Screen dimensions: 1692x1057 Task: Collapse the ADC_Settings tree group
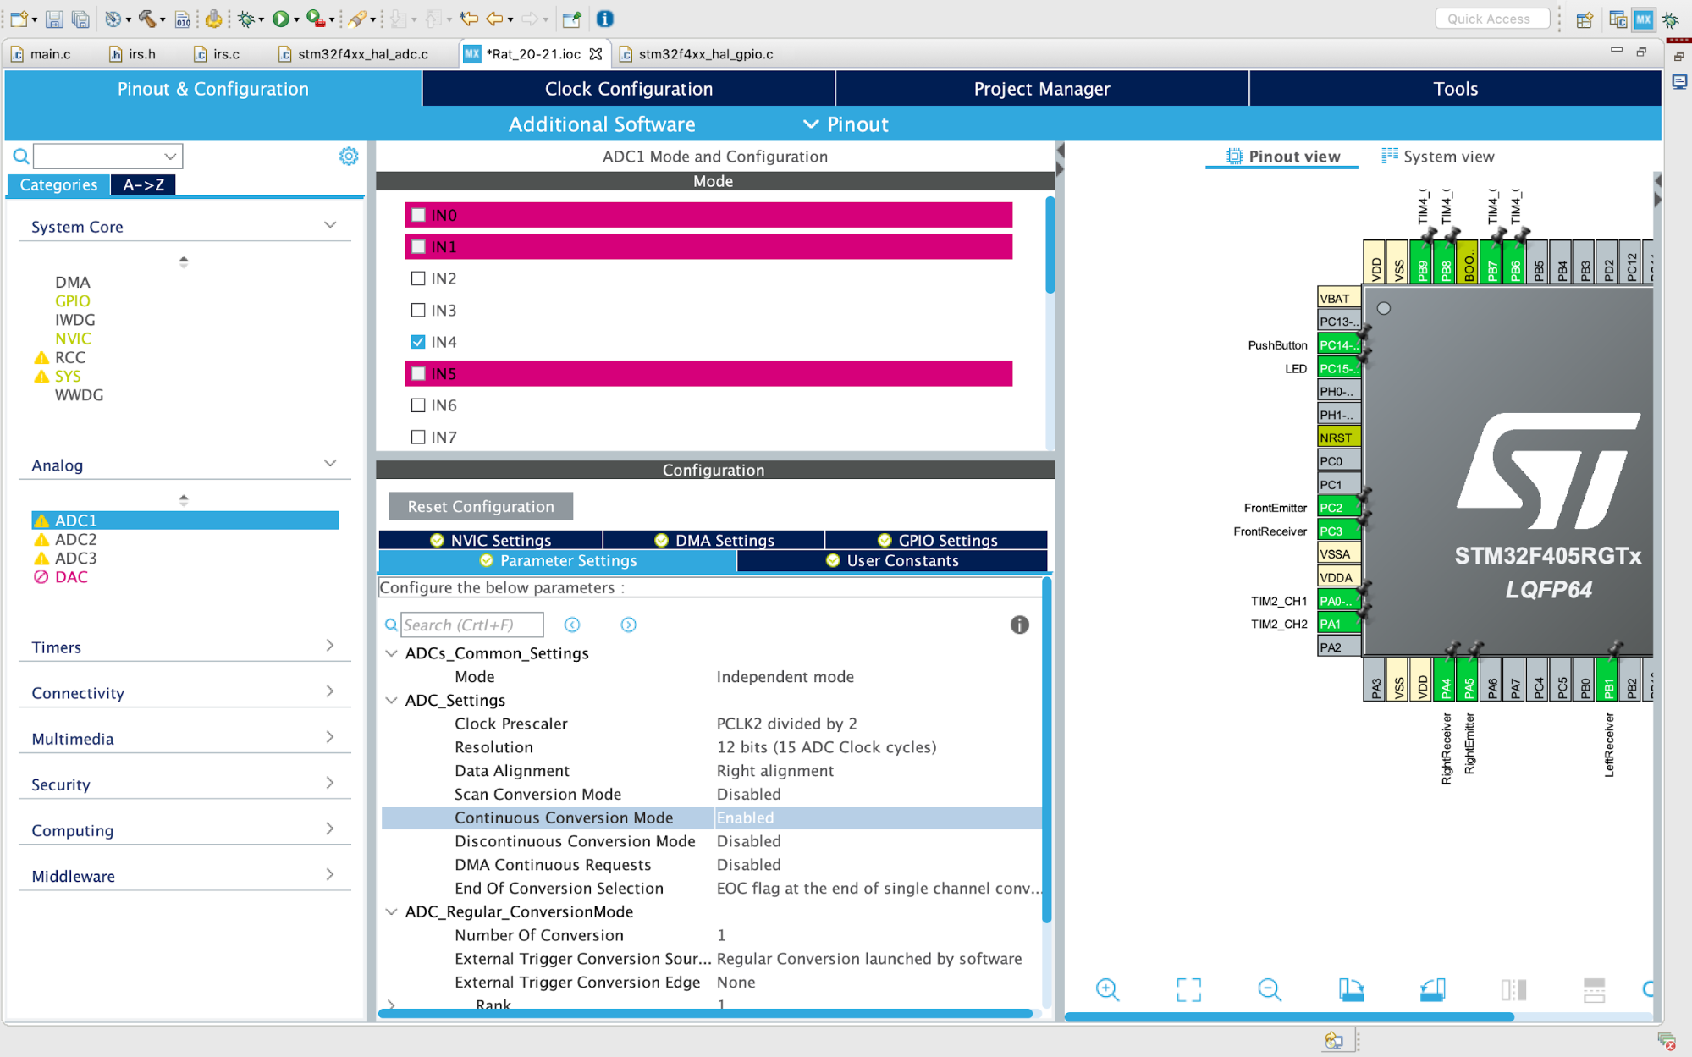391,701
